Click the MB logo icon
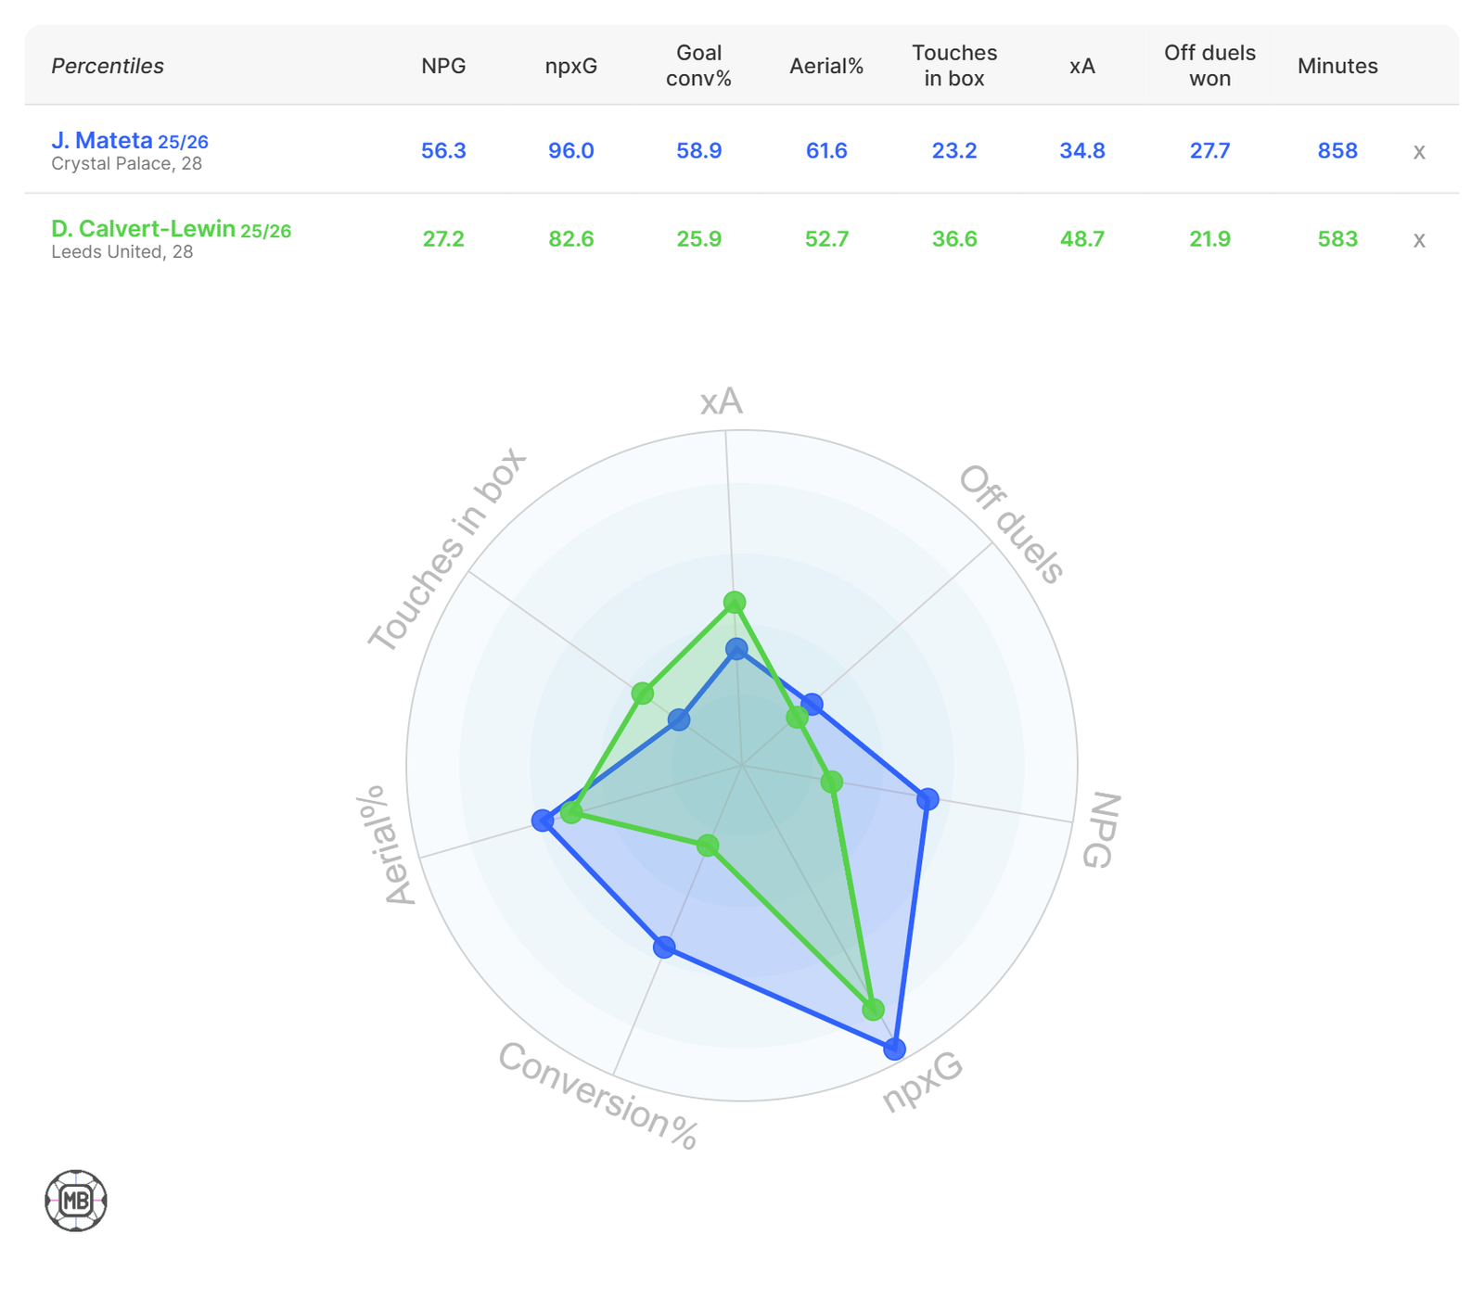This screenshot has height=1298, width=1484. (x=76, y=1201)
